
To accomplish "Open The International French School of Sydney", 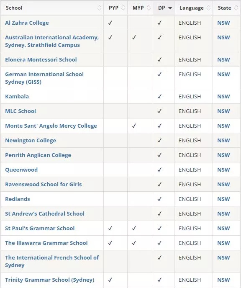I will tap(52, 261).
